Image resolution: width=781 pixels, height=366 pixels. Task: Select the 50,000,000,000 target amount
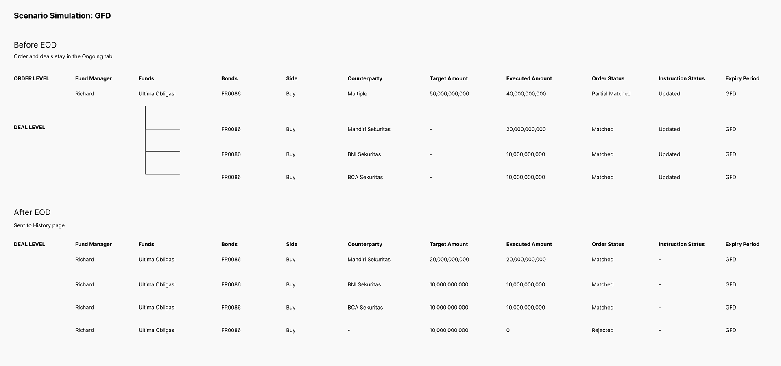(449, 94)
